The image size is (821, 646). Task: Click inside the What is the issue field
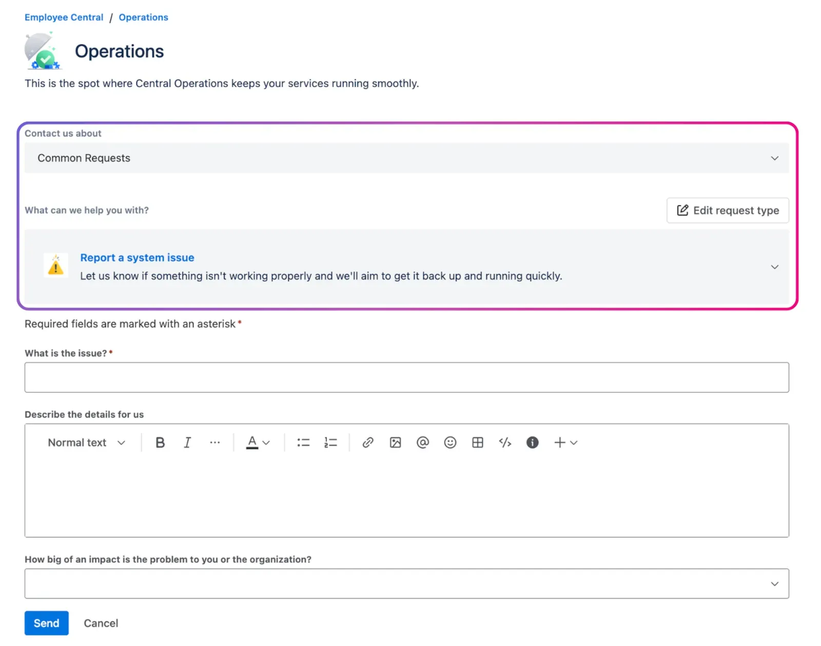[406, 377]
